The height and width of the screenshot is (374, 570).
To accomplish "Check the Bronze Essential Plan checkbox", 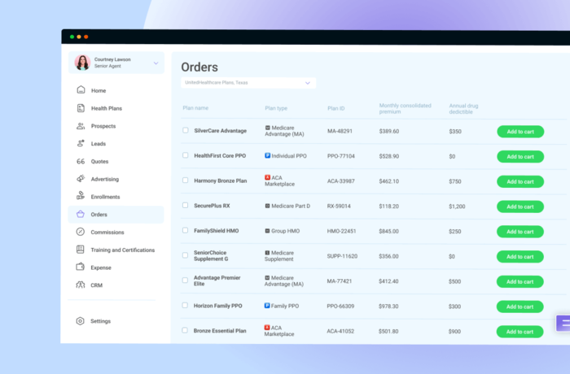I will (x=185, y=330).
